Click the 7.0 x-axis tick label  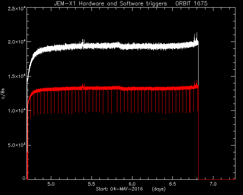(x=213, y=184)
